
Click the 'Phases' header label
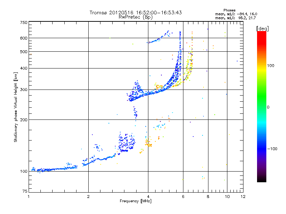tap(229, 10)
